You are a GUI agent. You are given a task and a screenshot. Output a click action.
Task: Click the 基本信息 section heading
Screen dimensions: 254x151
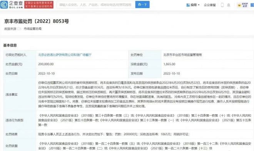pos(10,45)
